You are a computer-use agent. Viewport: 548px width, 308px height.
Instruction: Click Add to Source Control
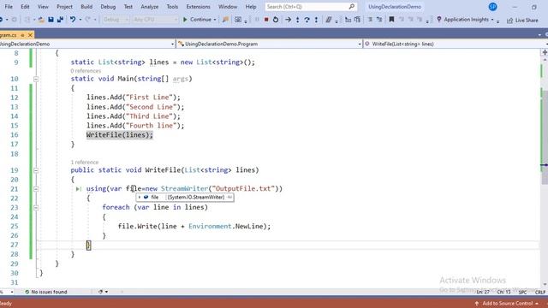[507, 304]
